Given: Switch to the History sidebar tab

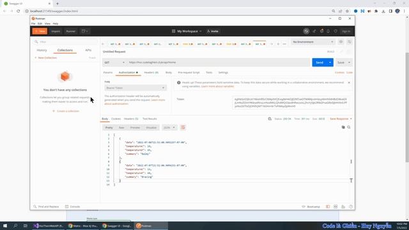Looking at the screenshot, I should point(42,50).
